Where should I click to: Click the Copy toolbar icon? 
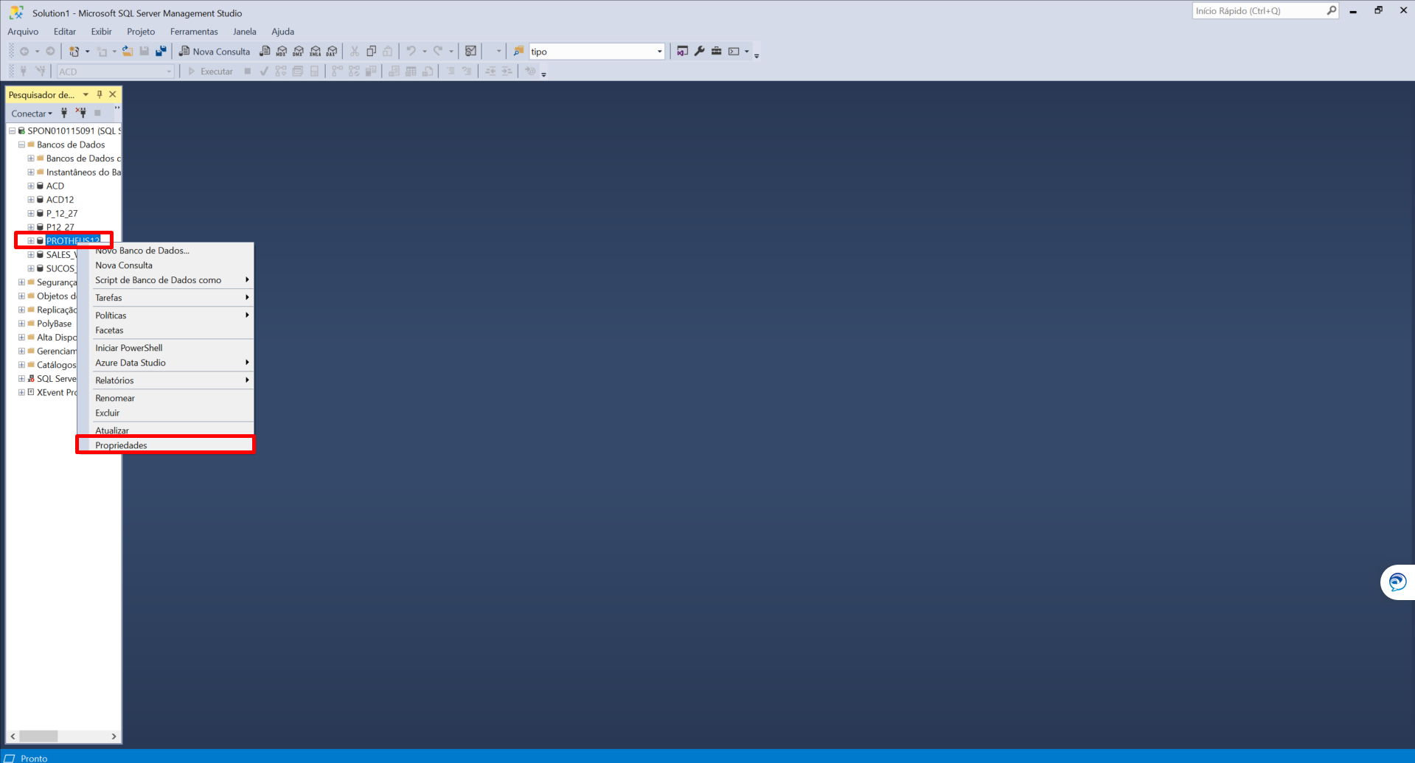[372, 52]
